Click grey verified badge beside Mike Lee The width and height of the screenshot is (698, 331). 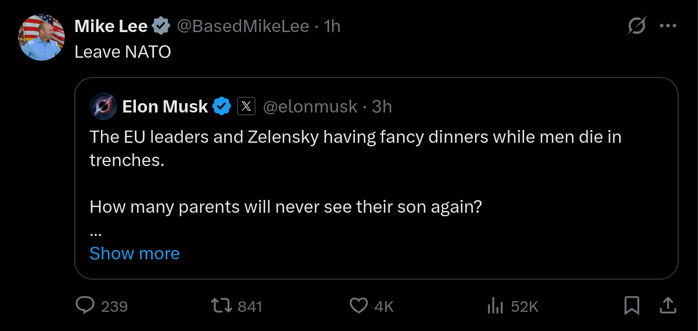161,26
